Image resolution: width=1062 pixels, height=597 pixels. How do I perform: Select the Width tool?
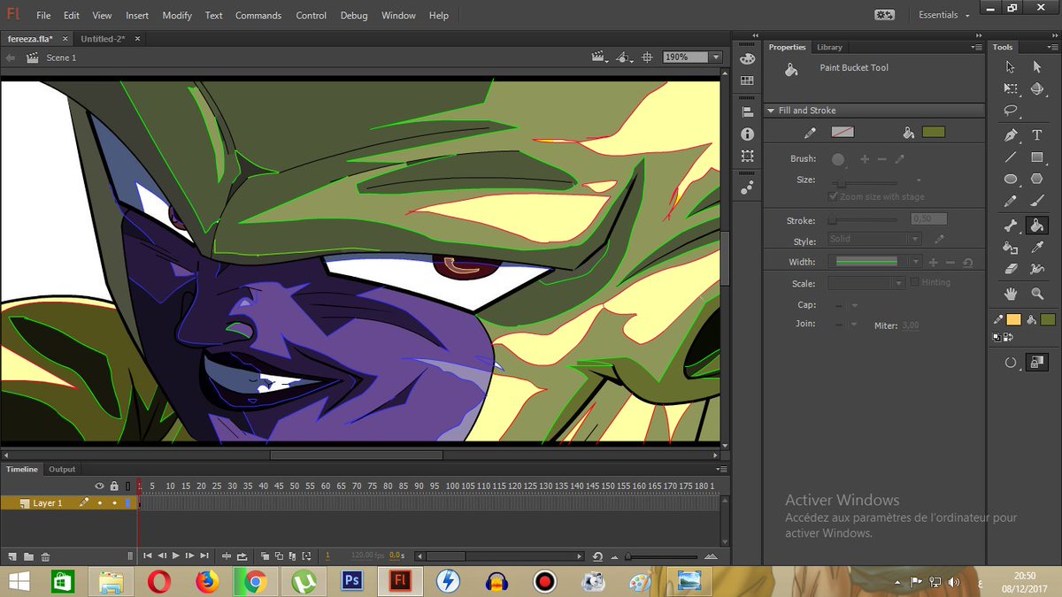click(1037, 271)
